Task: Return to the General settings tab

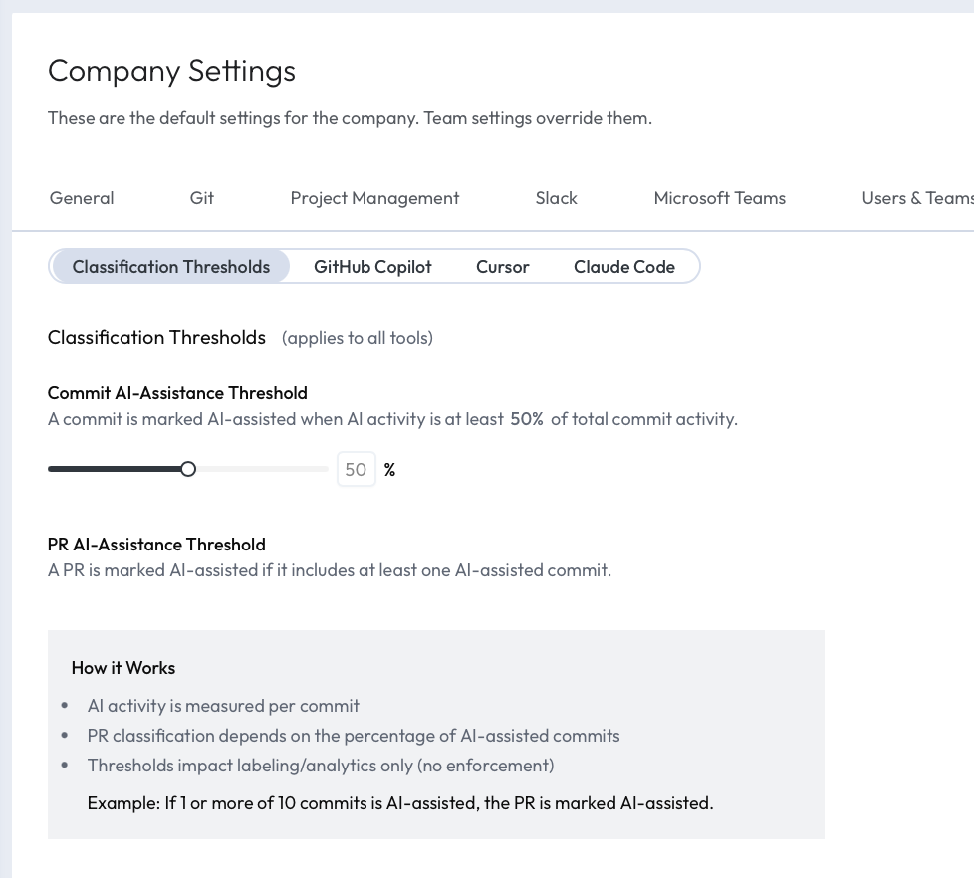Action: [81, 198]
